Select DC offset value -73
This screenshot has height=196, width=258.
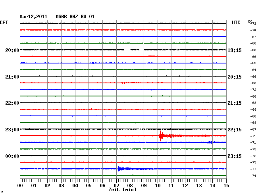pyautogui.click(x=253, y=149)
